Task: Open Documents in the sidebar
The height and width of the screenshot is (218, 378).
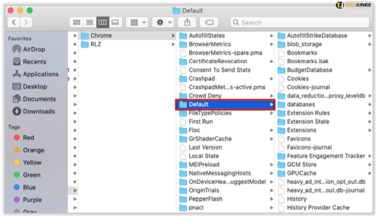Action: coord(34,99)
